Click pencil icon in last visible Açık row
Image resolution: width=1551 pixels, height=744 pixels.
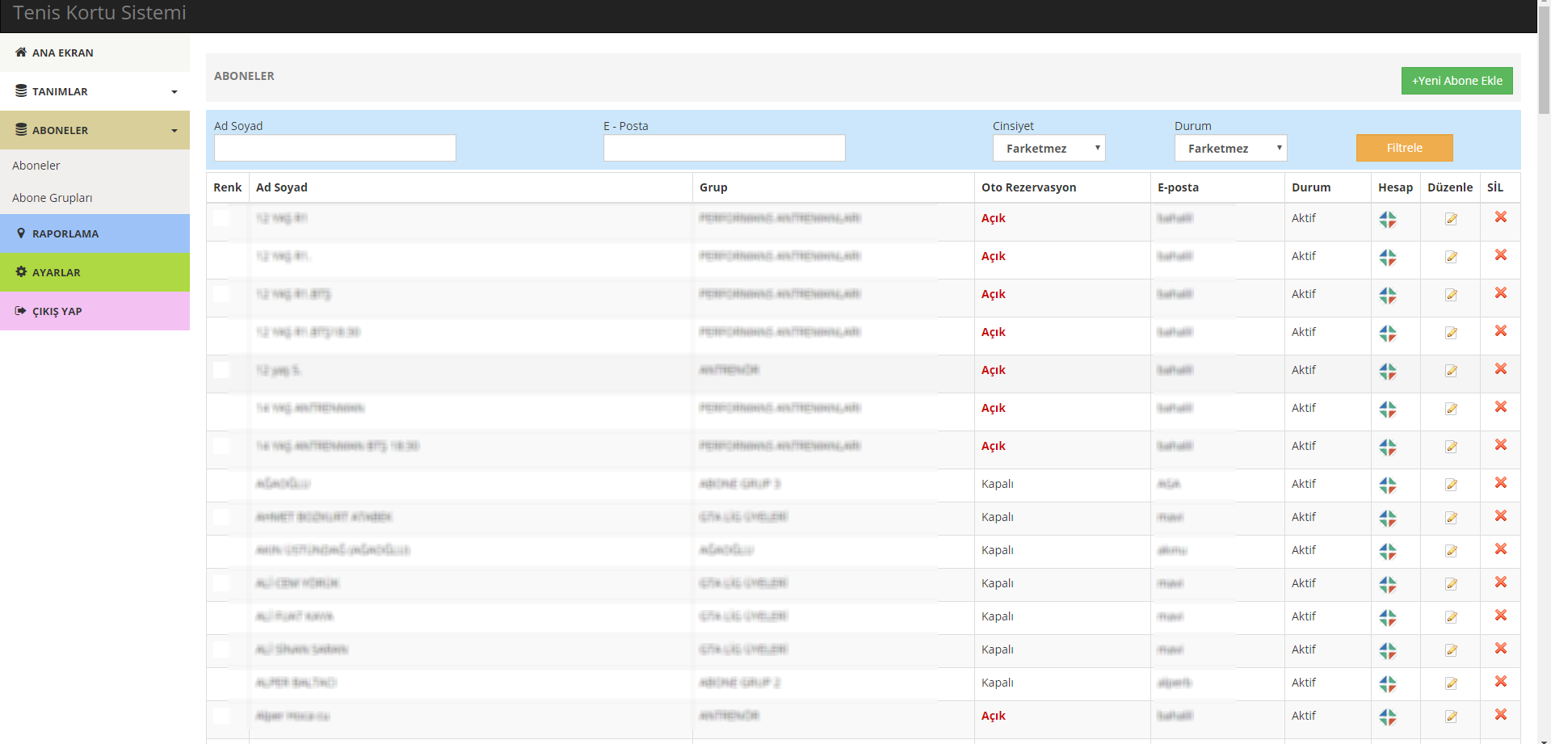(1451, 717)
